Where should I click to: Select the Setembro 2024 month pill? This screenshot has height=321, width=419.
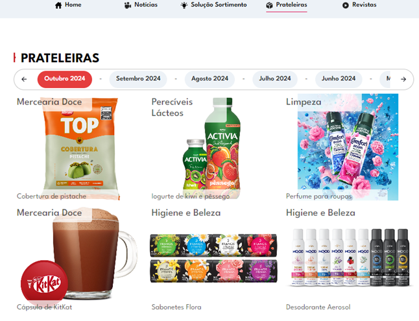(138, 79)
